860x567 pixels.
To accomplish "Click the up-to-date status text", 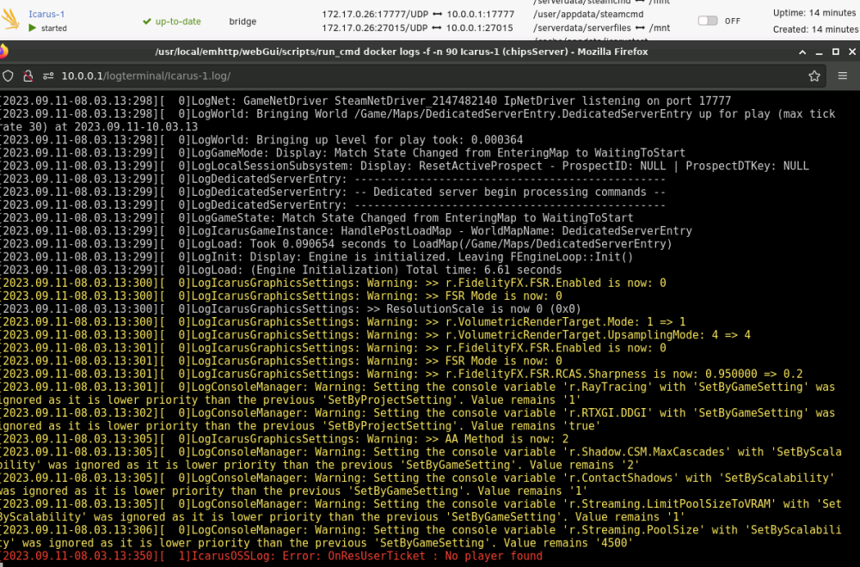I will [x=178, y=21].
